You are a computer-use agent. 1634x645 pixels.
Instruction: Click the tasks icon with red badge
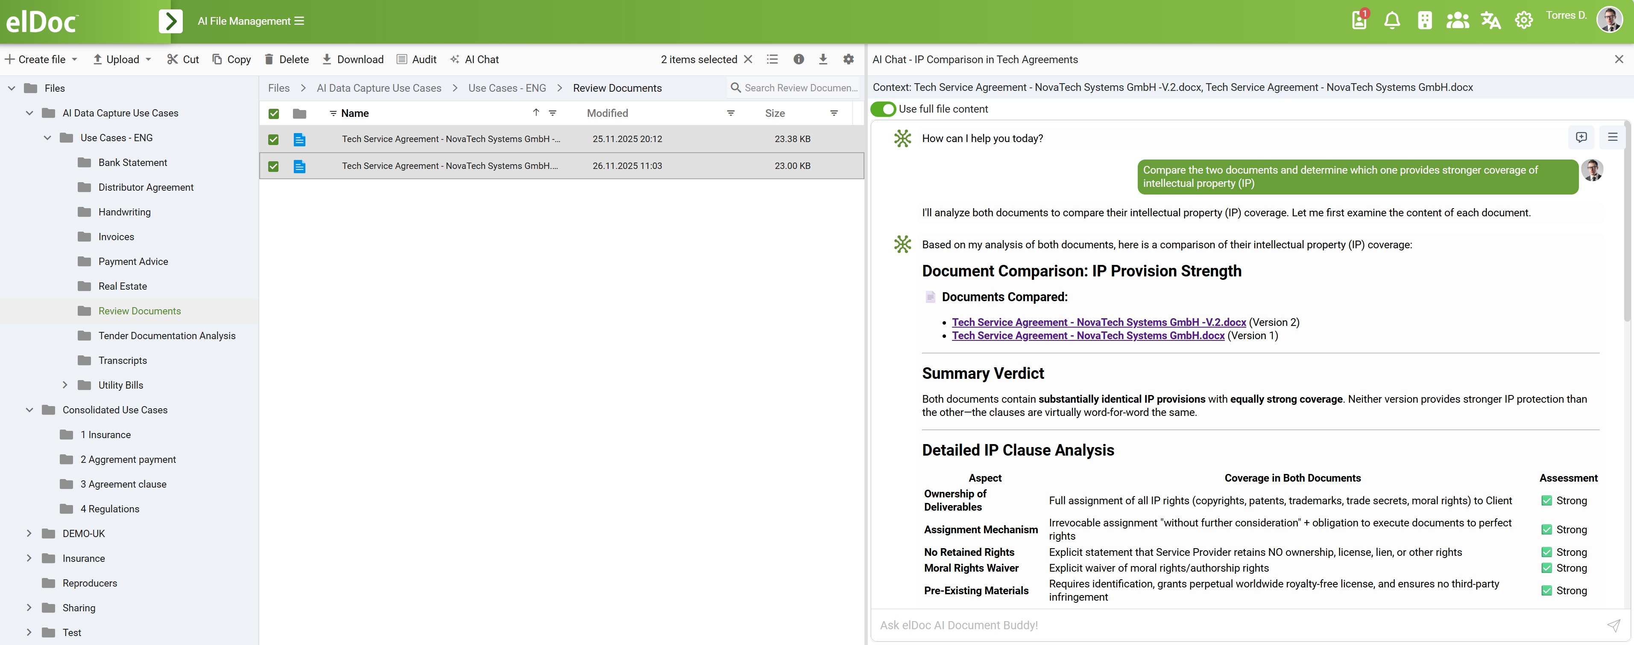1359,20
